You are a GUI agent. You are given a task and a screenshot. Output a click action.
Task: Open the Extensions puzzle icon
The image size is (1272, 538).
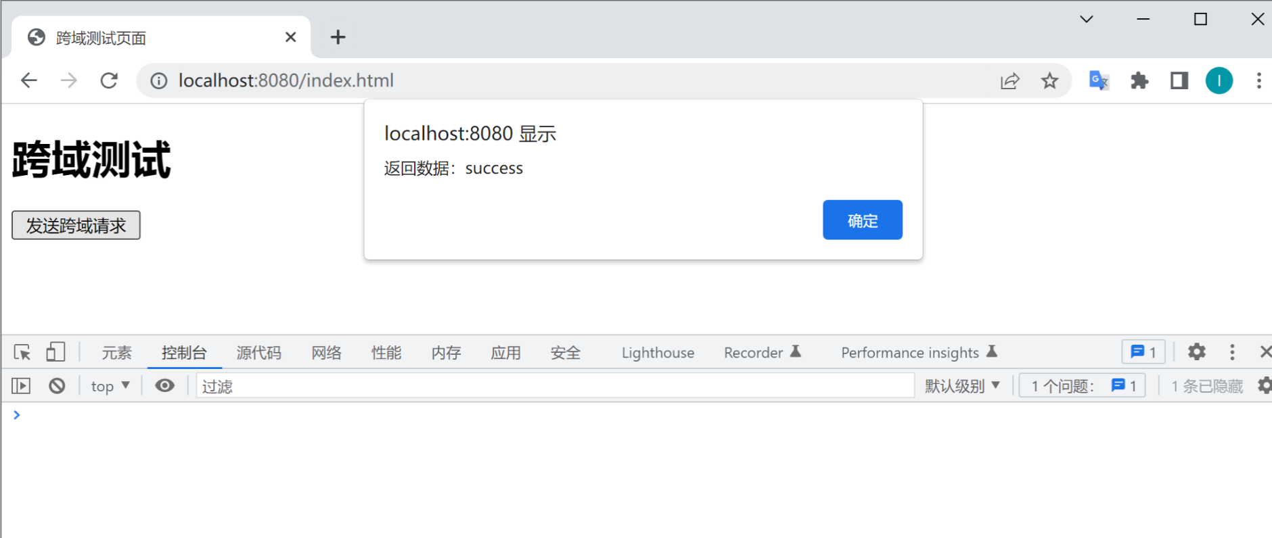tap(1139, 81)
